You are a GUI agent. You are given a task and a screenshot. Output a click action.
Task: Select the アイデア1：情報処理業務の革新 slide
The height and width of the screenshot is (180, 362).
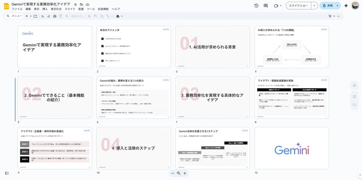[x=292, y=98]
